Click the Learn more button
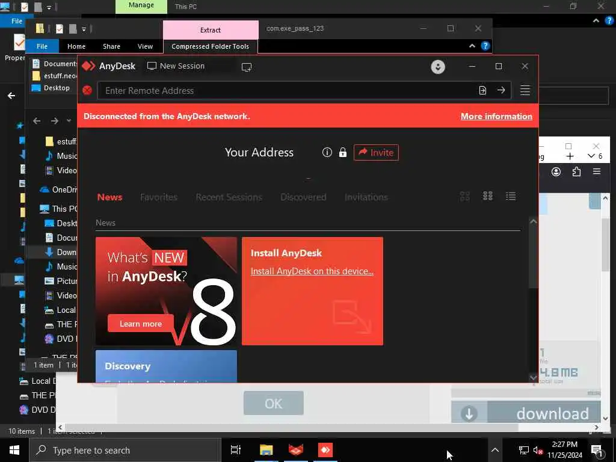 (141, 324)
